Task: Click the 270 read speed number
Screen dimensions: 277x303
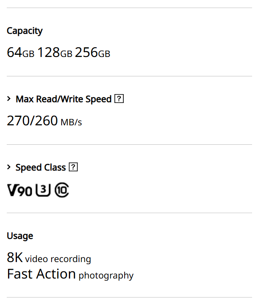Action: tap(18, 121)
